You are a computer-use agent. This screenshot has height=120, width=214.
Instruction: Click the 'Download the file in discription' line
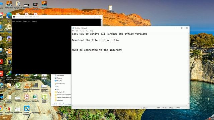96,40
